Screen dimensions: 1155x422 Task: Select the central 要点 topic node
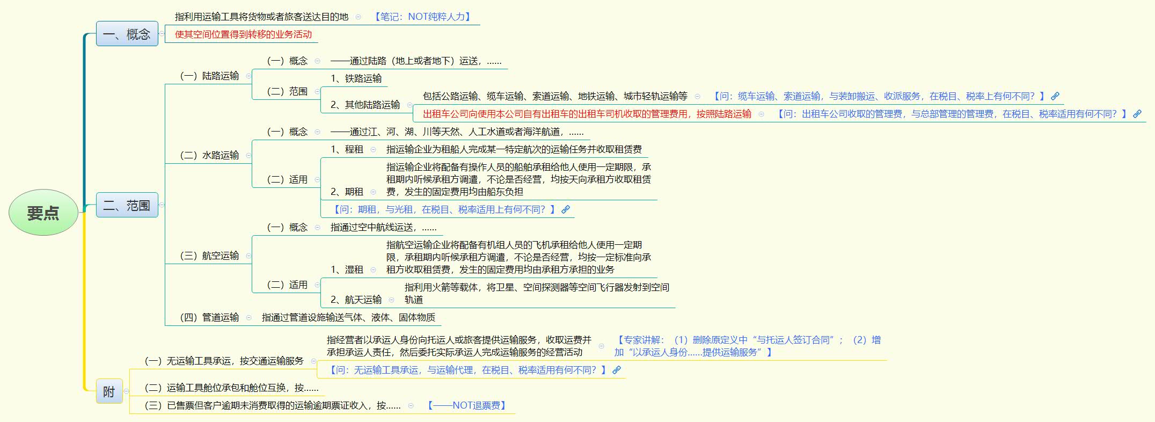[x=43, y=213]
